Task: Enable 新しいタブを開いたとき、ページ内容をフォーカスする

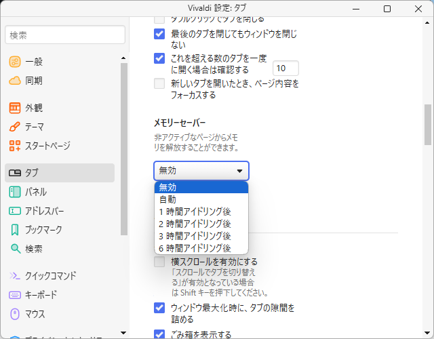Action: click(x=159, y=83)
